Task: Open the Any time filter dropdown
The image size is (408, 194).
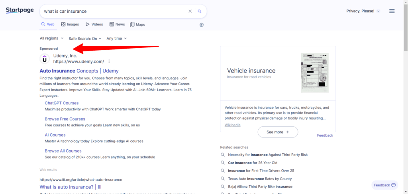Action: pos(117,39)
